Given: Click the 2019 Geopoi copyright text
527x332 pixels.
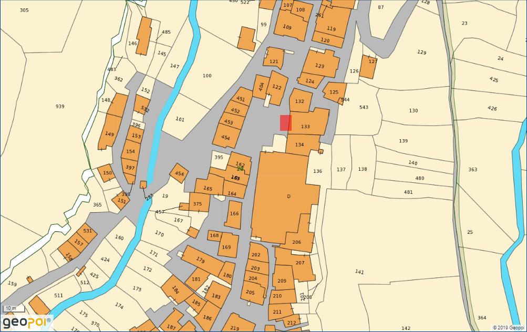Looking at the screenshot, I should pyautogui.click(x=508, y=328).
